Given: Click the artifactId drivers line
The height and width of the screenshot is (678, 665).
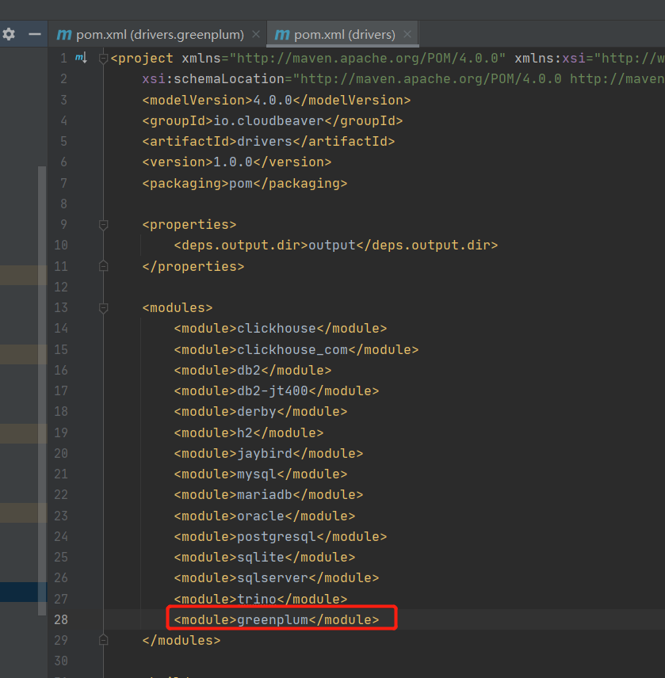Looking at the screenshot, I should point(269,142).
